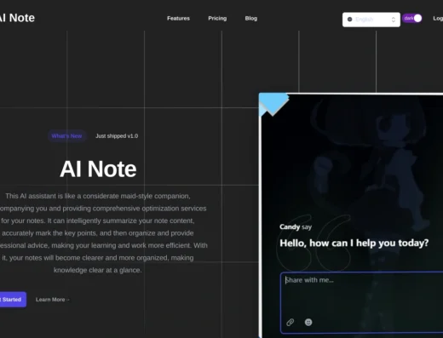The height and width of the screenshot is (338, 443).
Task: Open the emoji picker icon
Action: 308,322
